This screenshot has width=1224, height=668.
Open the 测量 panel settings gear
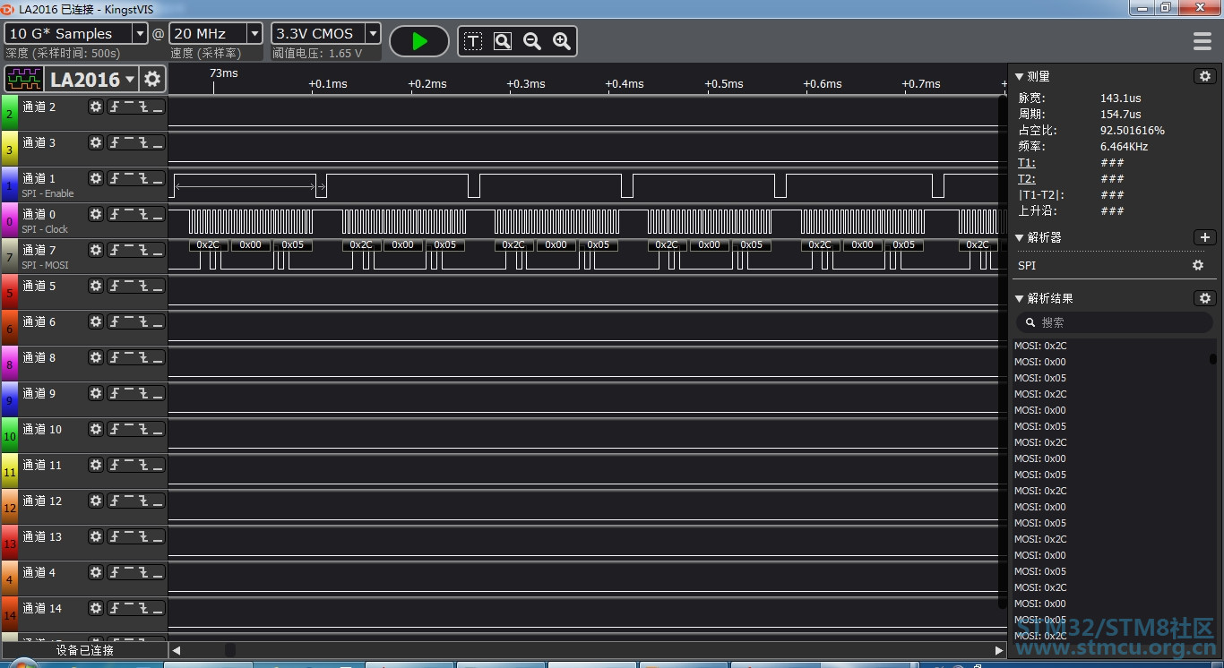1205,76
